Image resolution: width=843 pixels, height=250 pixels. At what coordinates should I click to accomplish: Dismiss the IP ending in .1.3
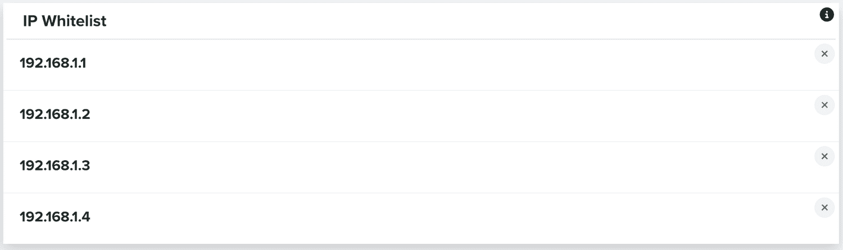point(824,156)
